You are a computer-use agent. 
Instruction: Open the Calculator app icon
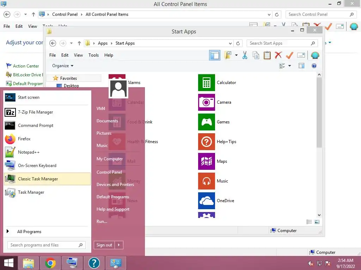pyautogui.click(x=207, y=82)
